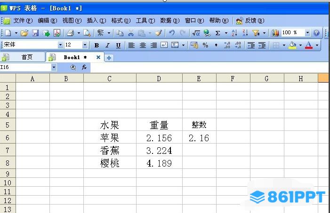Align text left
Image resolution: width=330 pixels, height=213 pixels.
[x=131, y=45]
